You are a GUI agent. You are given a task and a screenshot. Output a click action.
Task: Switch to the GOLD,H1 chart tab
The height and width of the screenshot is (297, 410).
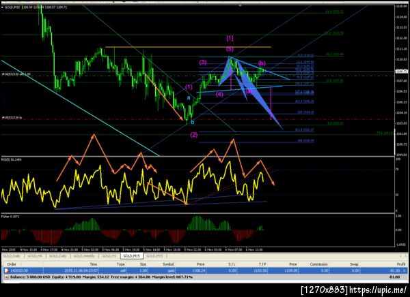pos(109,256)
